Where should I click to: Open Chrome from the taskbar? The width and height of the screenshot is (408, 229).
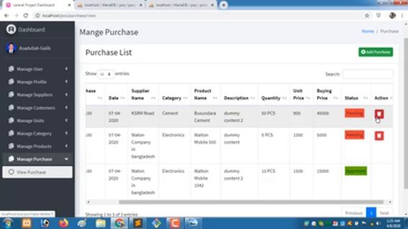click(119, 223)
